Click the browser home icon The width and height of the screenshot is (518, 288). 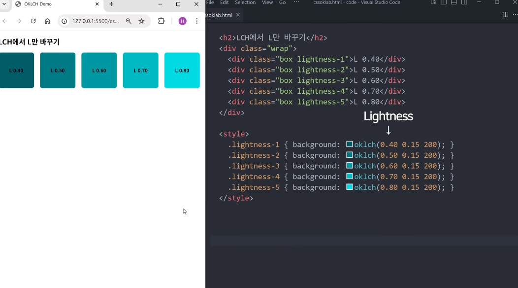coord(47,21)
